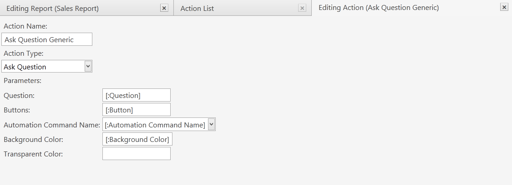The width and height of the screenshot is (512, 185).
Task: Click the 'Transparent Color:' label text
Action: (x=33, y=154)
